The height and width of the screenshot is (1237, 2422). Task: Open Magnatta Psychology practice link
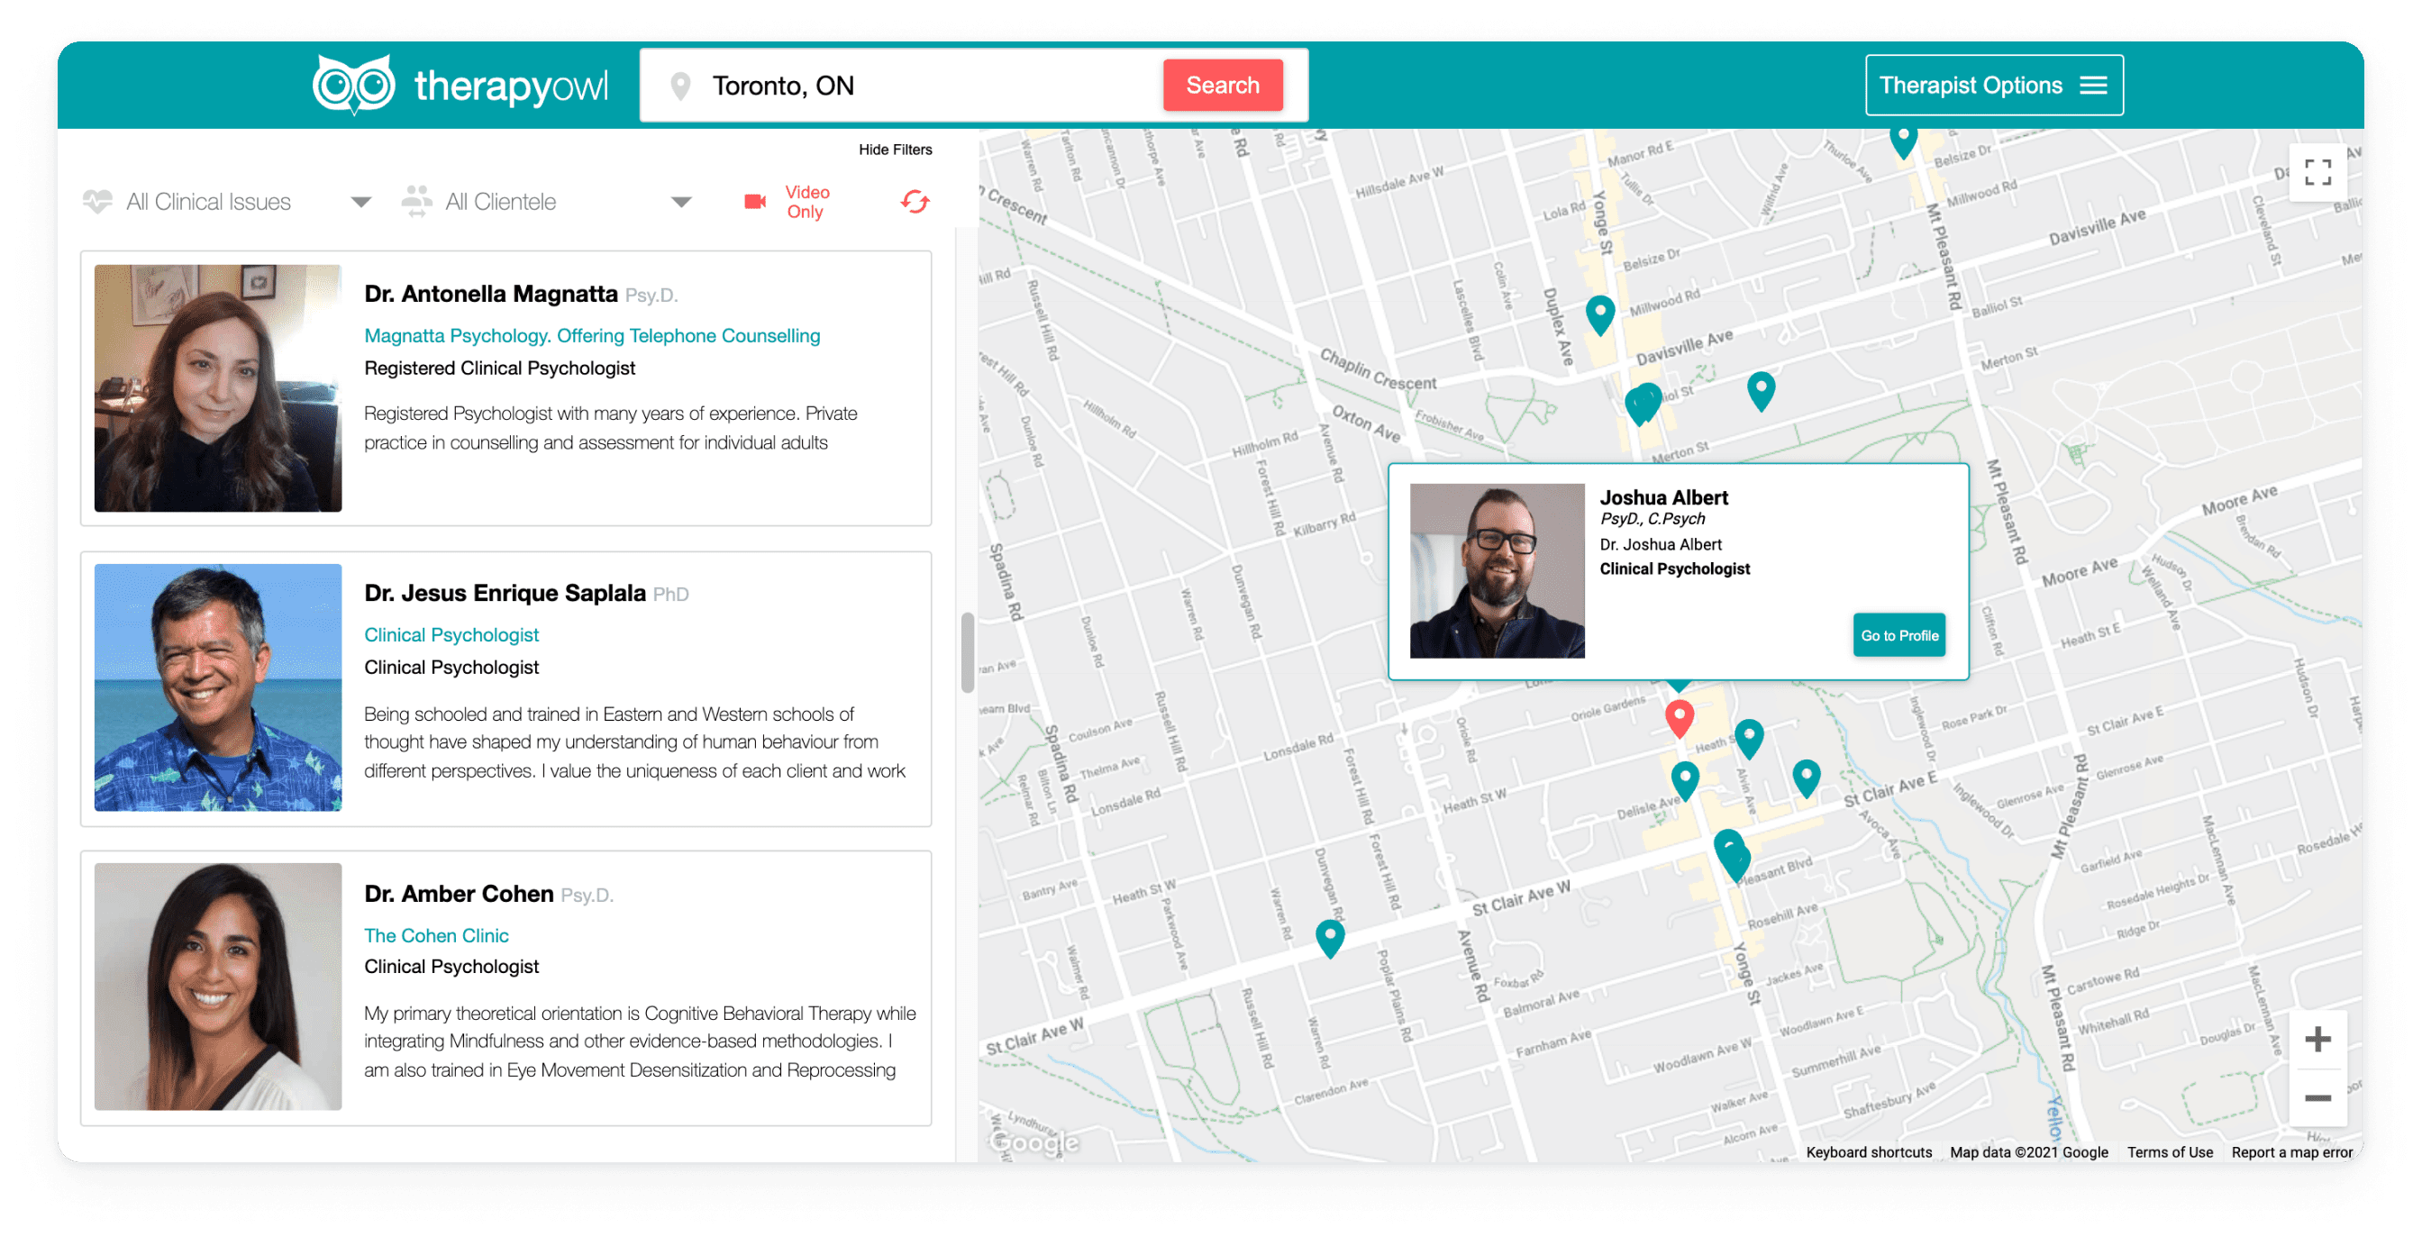[591, 335]
